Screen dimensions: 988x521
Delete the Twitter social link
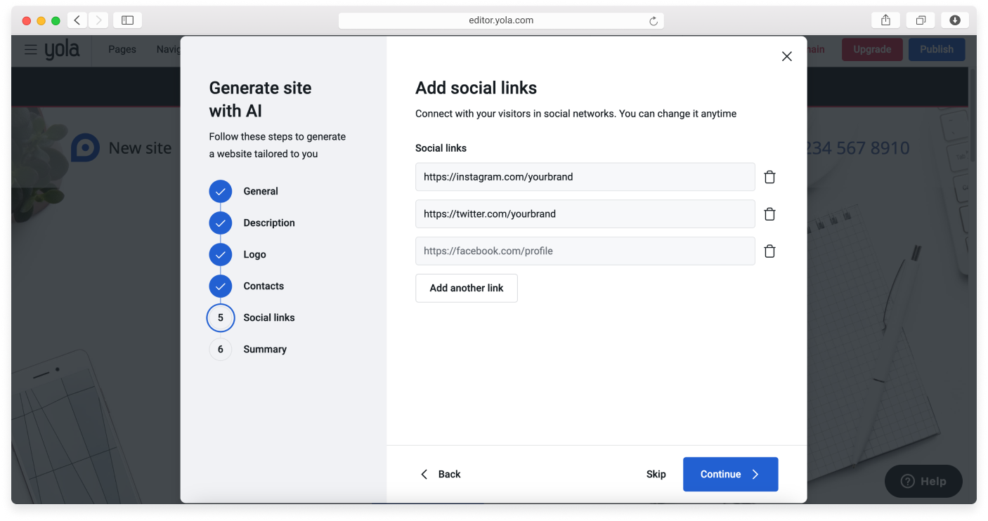click(x=769, y=214)
